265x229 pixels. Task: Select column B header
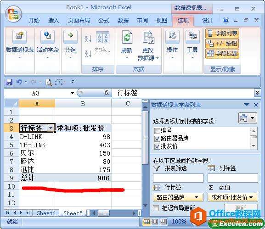pyautogui.click(x=83, y=104)
